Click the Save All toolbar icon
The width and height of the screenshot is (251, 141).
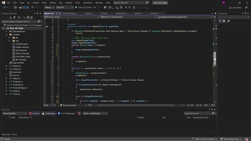(x=27, y=7)
